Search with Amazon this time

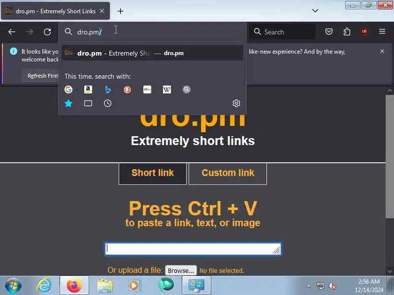pos(88,89)
